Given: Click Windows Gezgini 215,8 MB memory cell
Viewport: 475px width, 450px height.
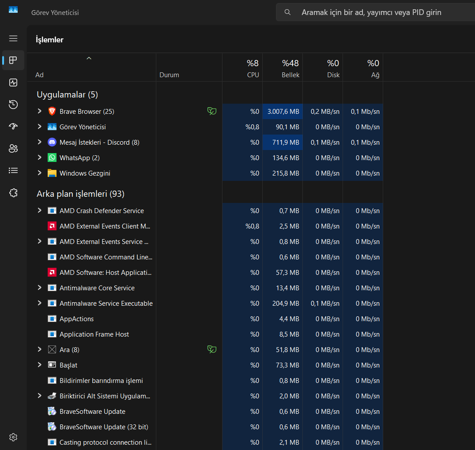Looking at the screenshot, I should point(283,173).
